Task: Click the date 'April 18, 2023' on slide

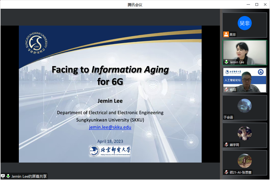Action: (x=110, y=141)
